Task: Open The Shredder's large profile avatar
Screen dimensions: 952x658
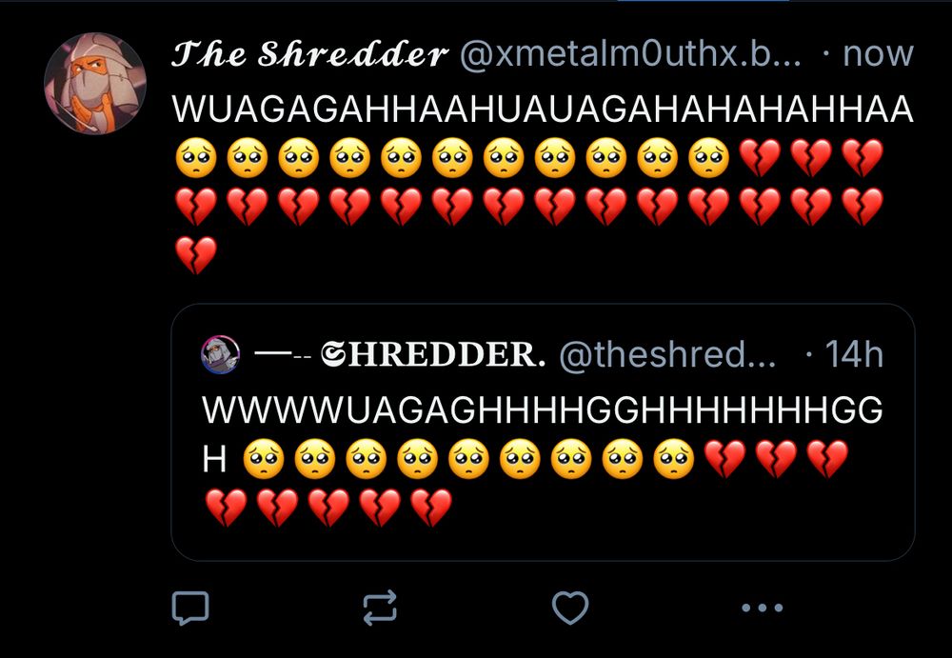Action: pos(95,83)
